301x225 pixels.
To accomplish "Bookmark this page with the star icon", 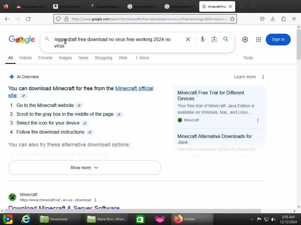I will (x=232, y=19).
